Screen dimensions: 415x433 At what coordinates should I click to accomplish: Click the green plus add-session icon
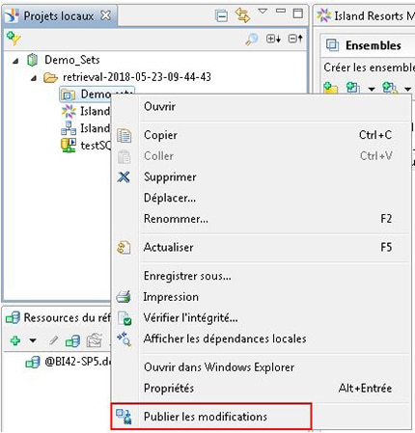[15, 340]
